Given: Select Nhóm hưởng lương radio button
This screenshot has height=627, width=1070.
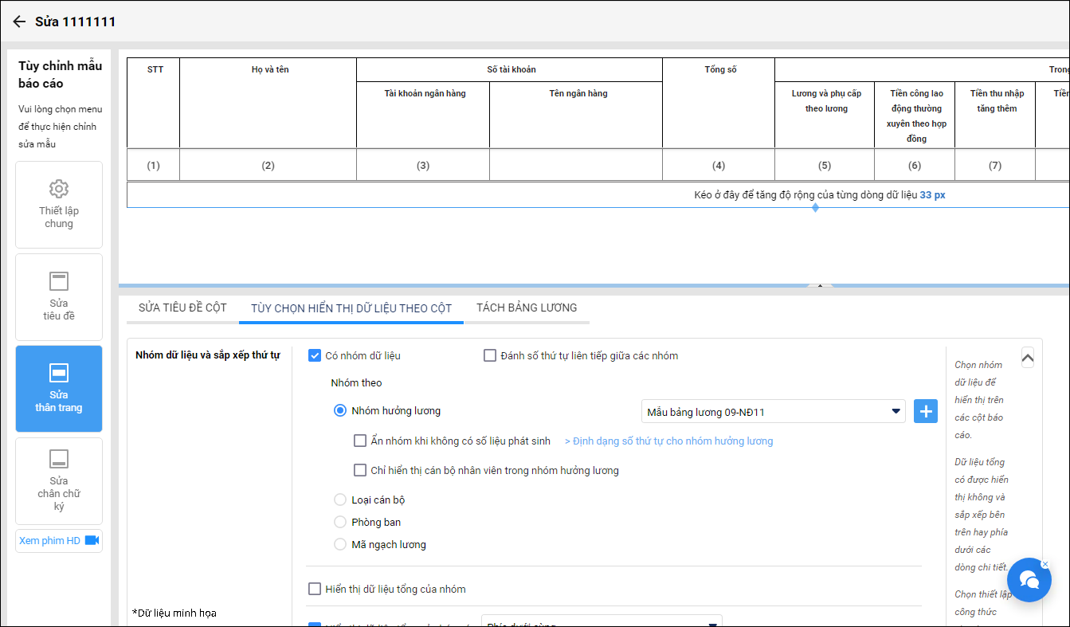Looking at the screenshot, I should (x=340, y=411).
